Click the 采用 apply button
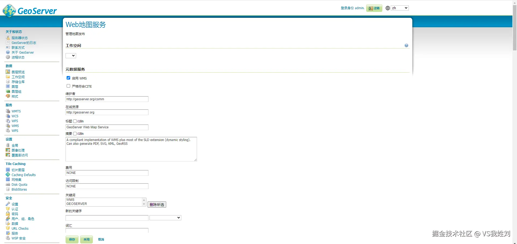This screenshot has height=244, width=517. (x=86, y=239)
